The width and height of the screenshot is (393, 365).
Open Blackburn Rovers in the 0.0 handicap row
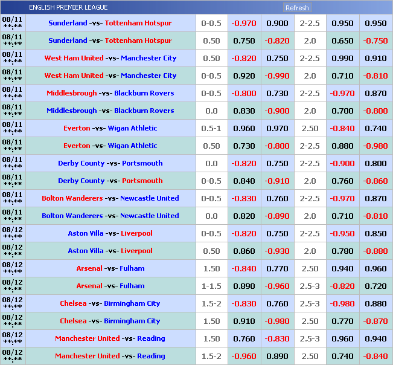pos(144,111)
